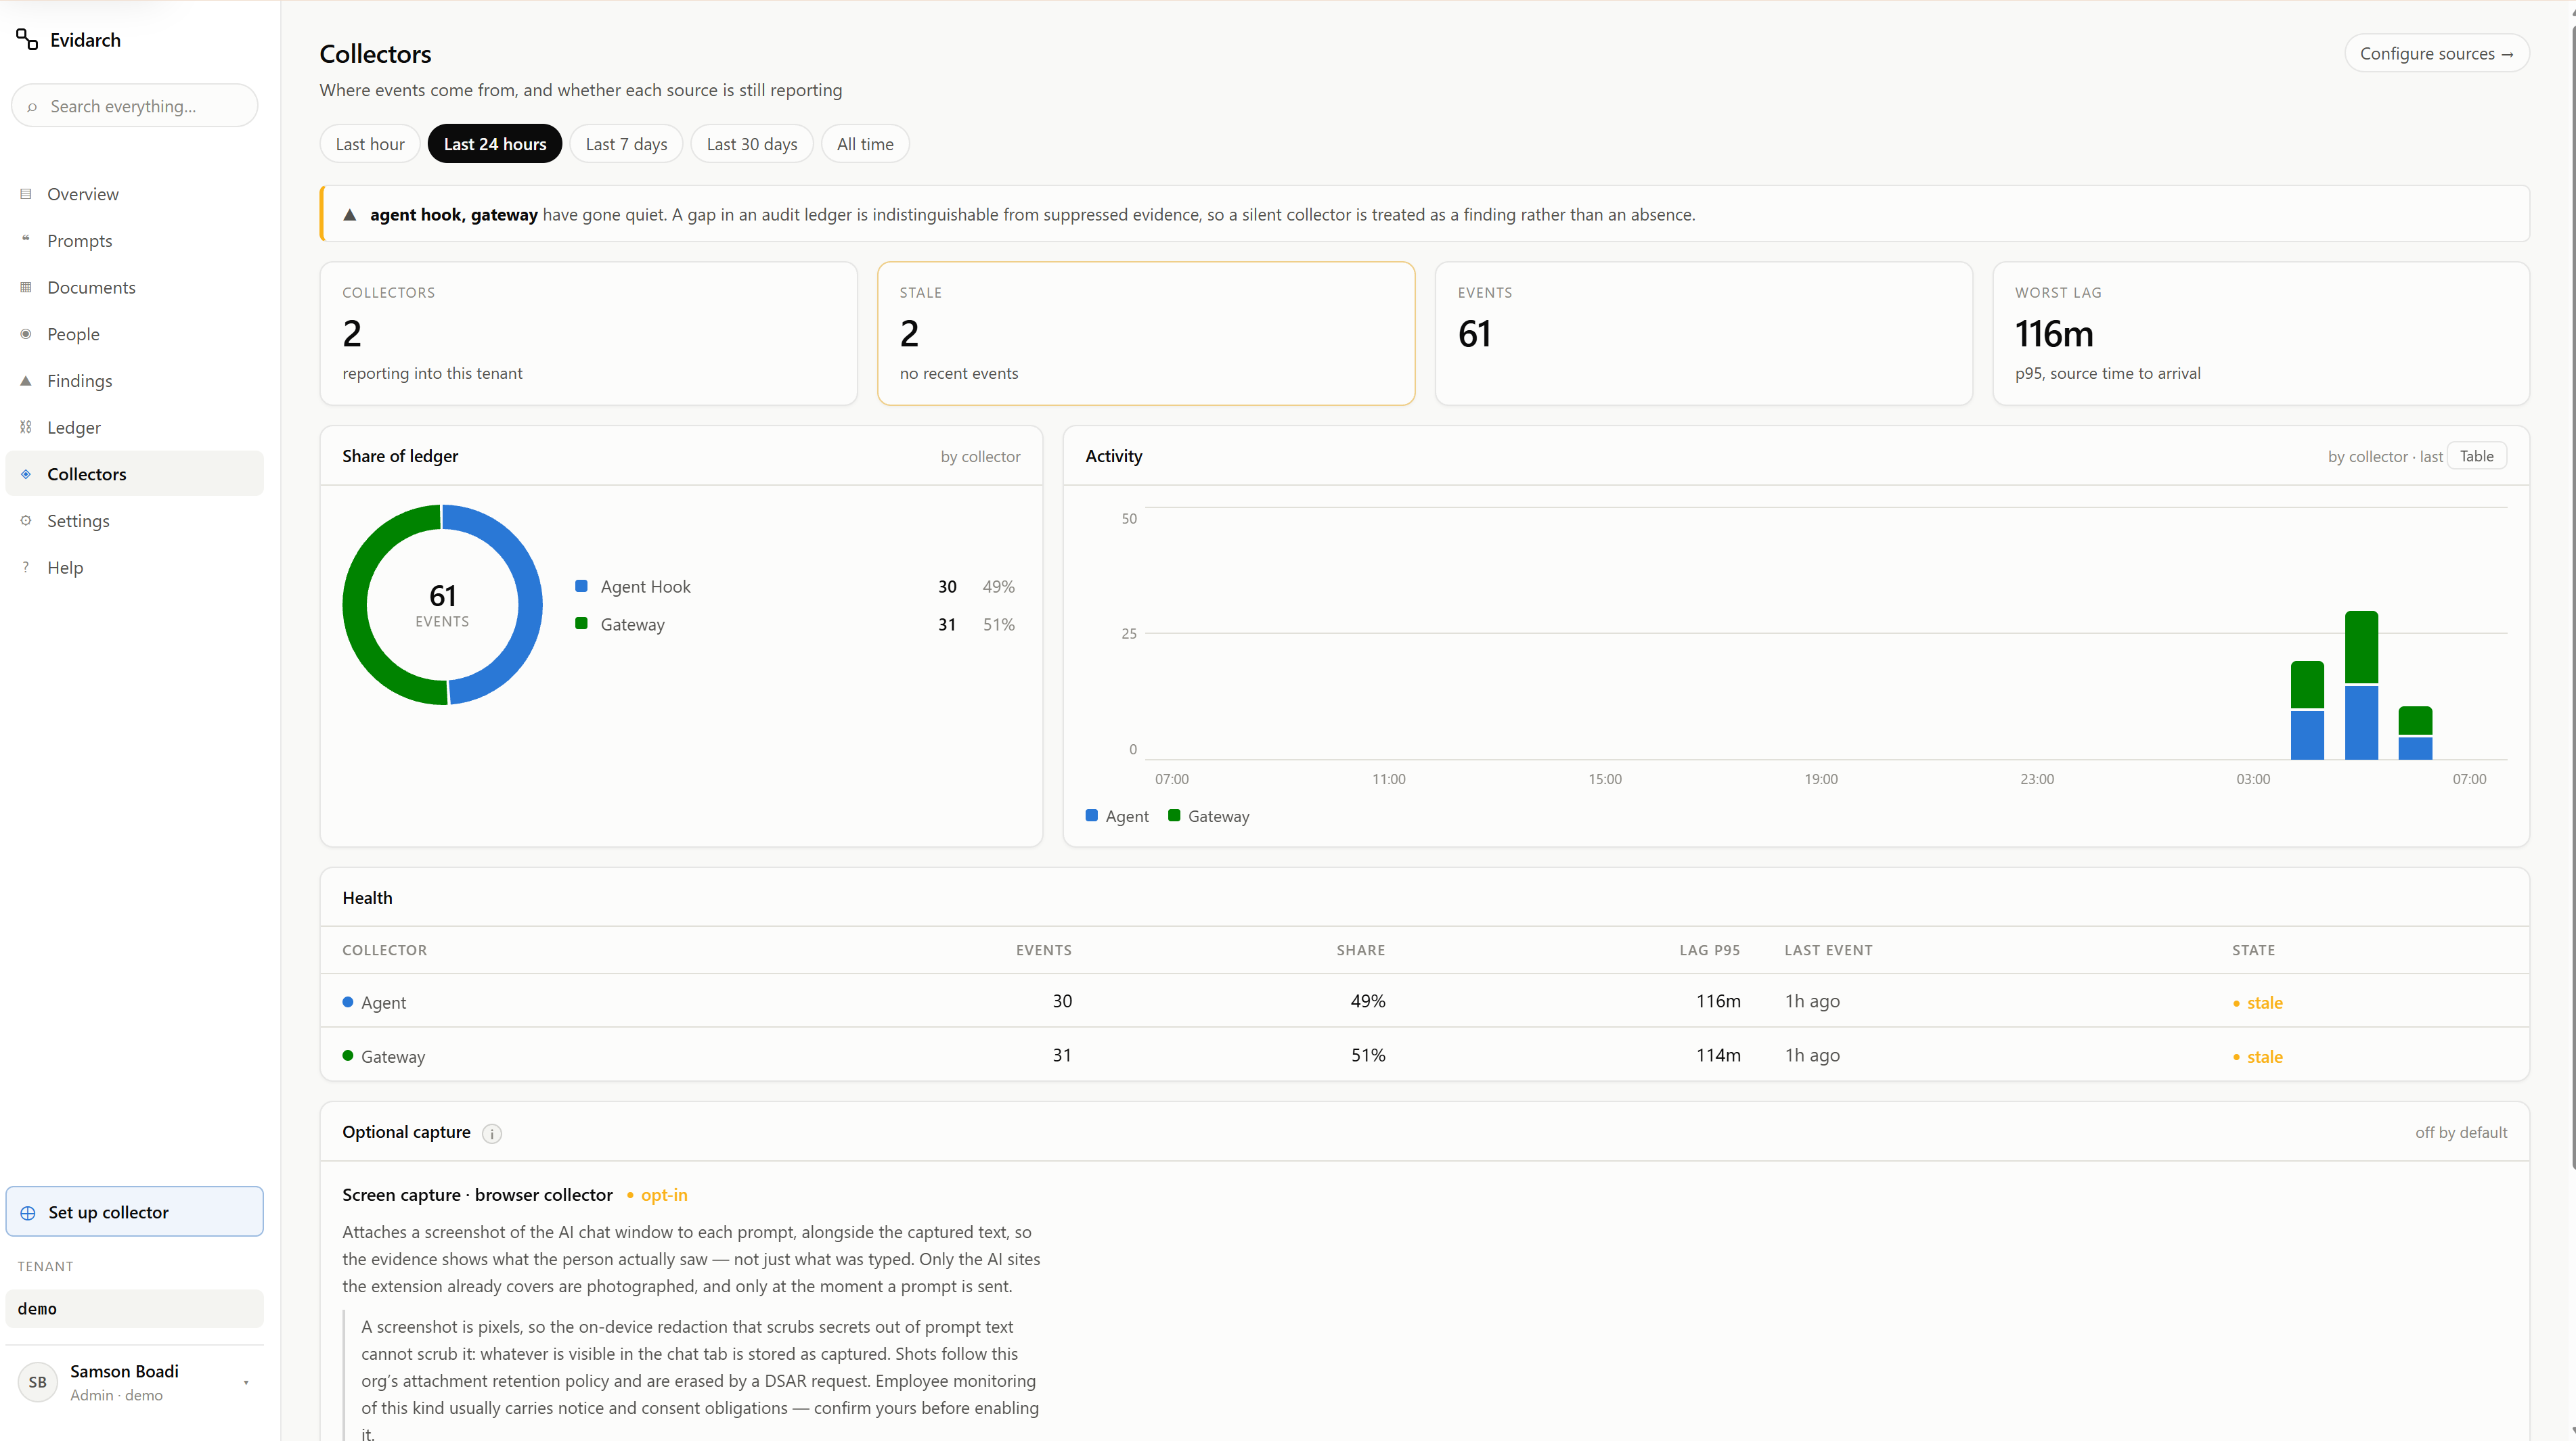The image size is (2576, 1441).
Task: Click the LAST EVENT column header
Action: (1828, 951)
